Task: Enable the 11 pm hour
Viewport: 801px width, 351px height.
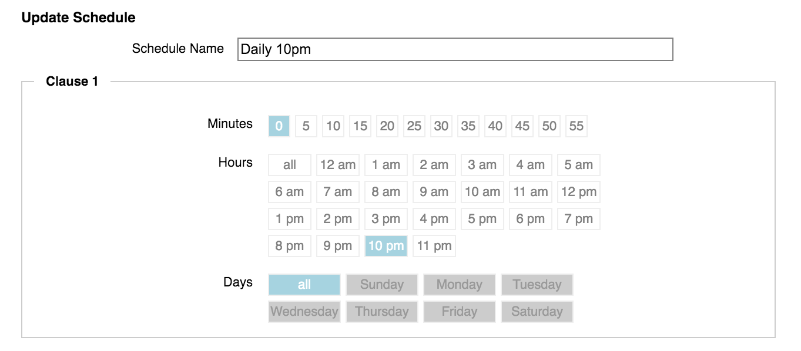Action: pyautogui.click(x=434, y=246)
